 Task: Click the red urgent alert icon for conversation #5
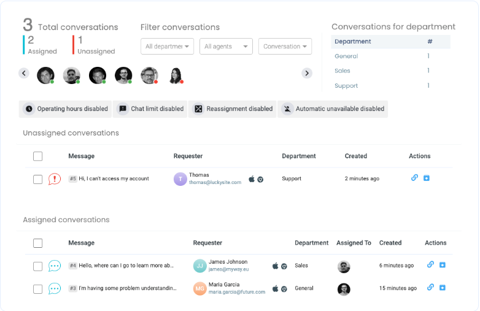point(55,179)
